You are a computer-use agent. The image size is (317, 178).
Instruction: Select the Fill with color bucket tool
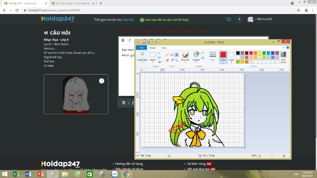172,54
